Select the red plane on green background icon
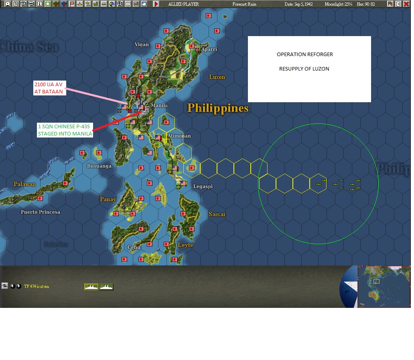Image resolution: width=414 pixels, height=360 pixels. click(x=56, y=4)
